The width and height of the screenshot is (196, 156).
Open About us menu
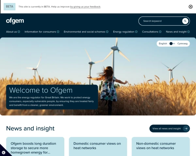pyautogui.click(x=11, y=32)
